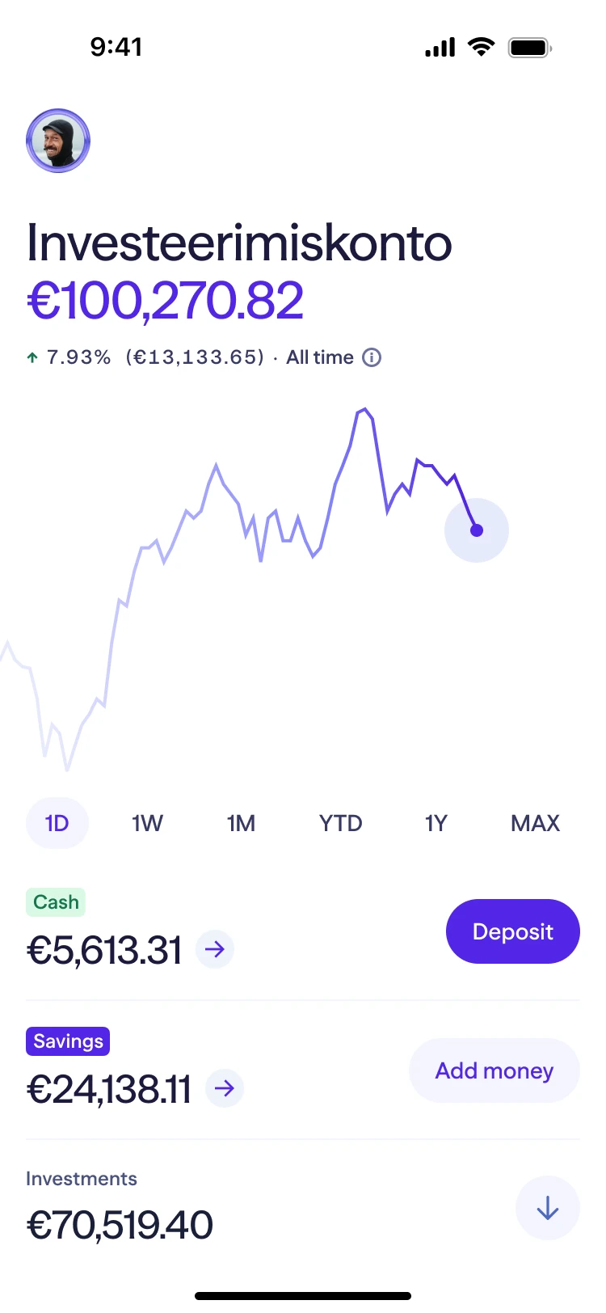Screen dimensions: 606x1313
Task: Select the chart's current value dot marker
Action: click(477, 530)
